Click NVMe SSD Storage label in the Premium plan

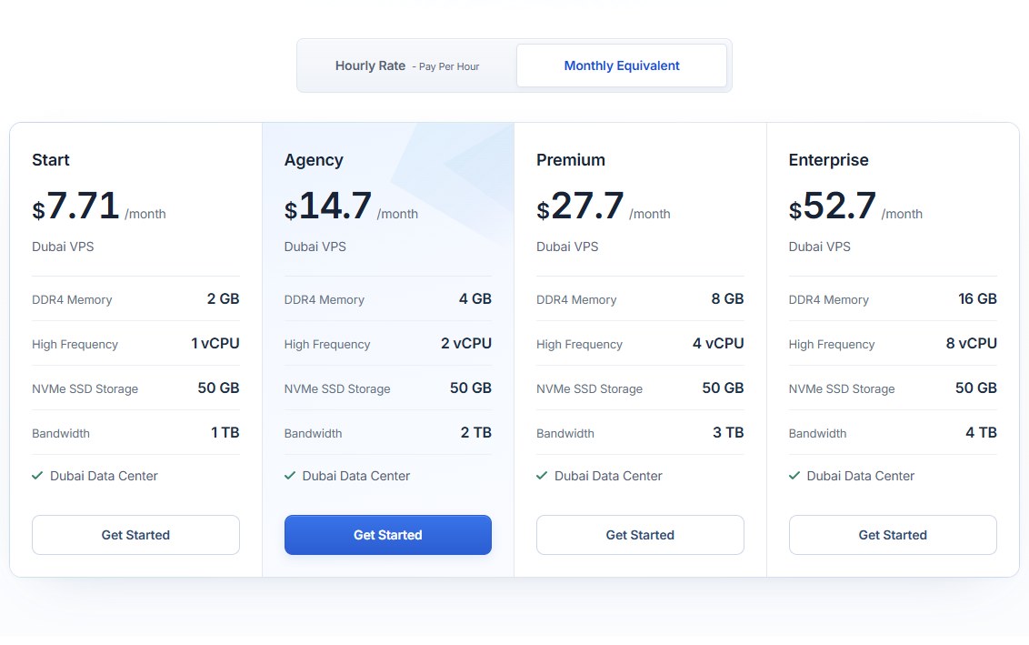click(x=589, y=388)
